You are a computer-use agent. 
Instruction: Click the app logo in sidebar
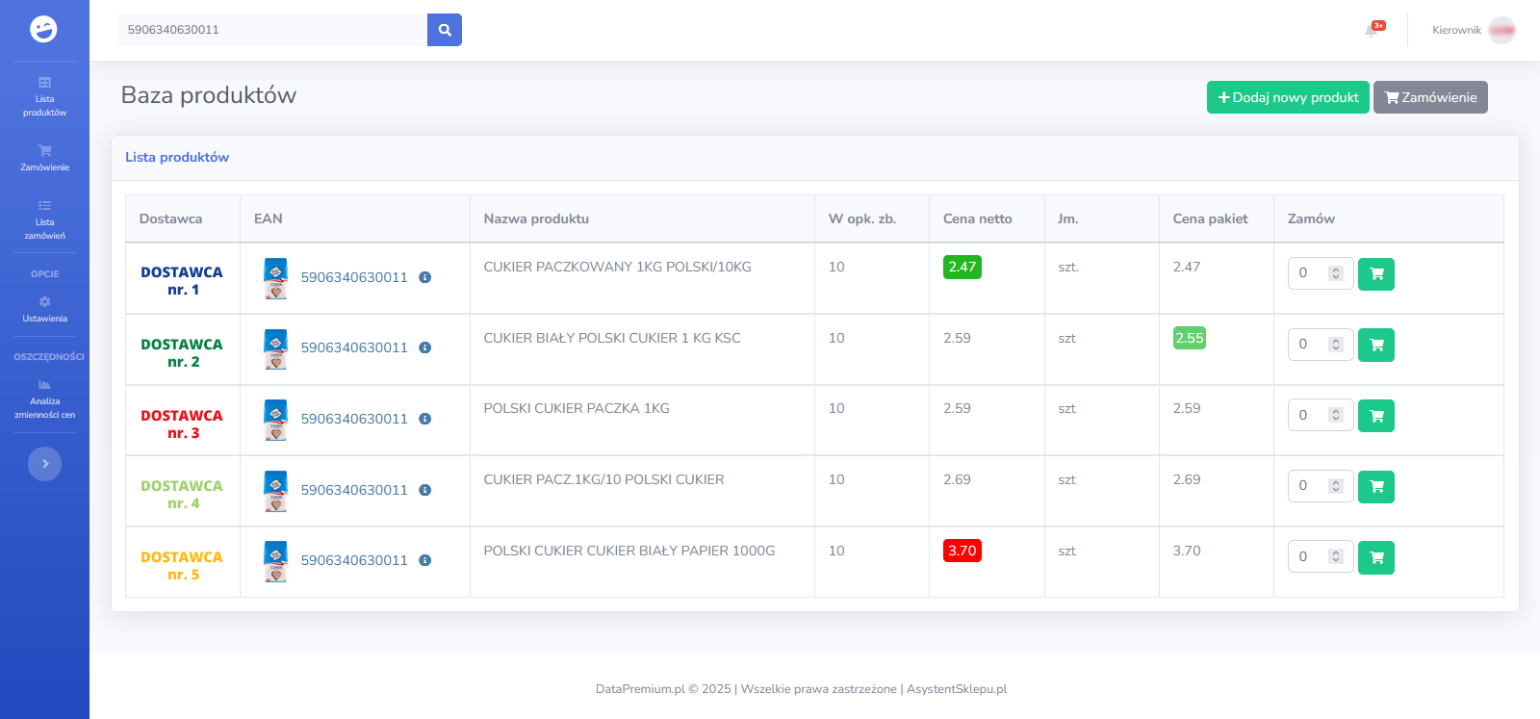[x=44, y=30]
